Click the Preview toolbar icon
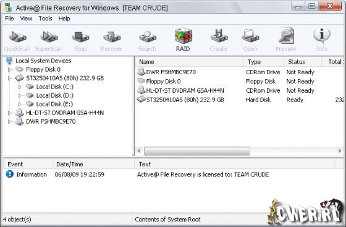This screenshot has height=227, width=346. [286, 40]
